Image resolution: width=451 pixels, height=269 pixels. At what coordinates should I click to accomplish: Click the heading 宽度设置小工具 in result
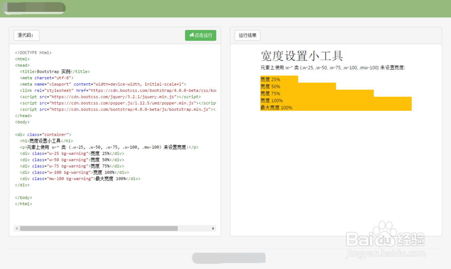(302, 56)
